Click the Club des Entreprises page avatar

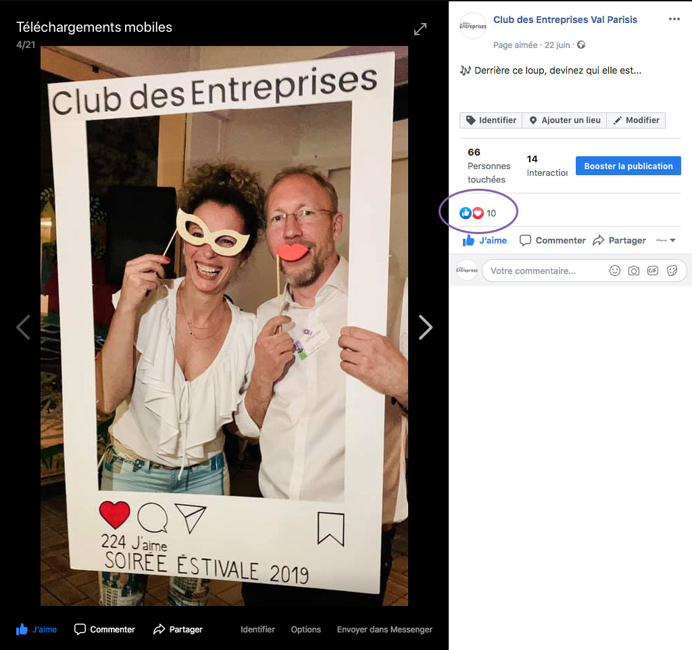(x=472, y=26)
